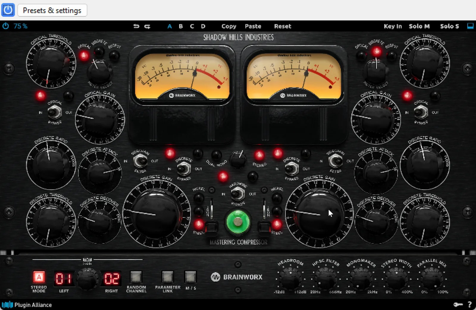Click the 02 Right channel number display
476x310 pixels.
(x=112, y=279)
